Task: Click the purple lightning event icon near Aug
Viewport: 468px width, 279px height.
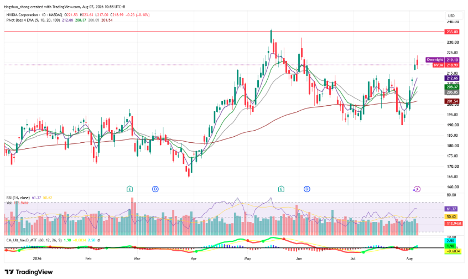Action: click(417, 189)
